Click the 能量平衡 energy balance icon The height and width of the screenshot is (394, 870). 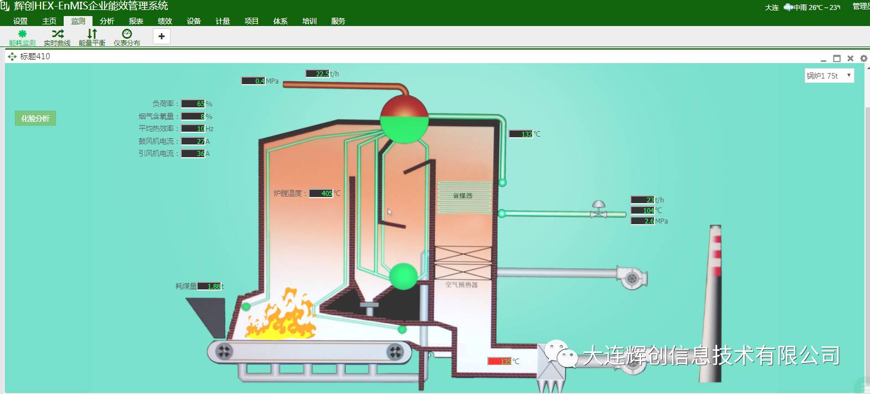click(x=92, y=37)
